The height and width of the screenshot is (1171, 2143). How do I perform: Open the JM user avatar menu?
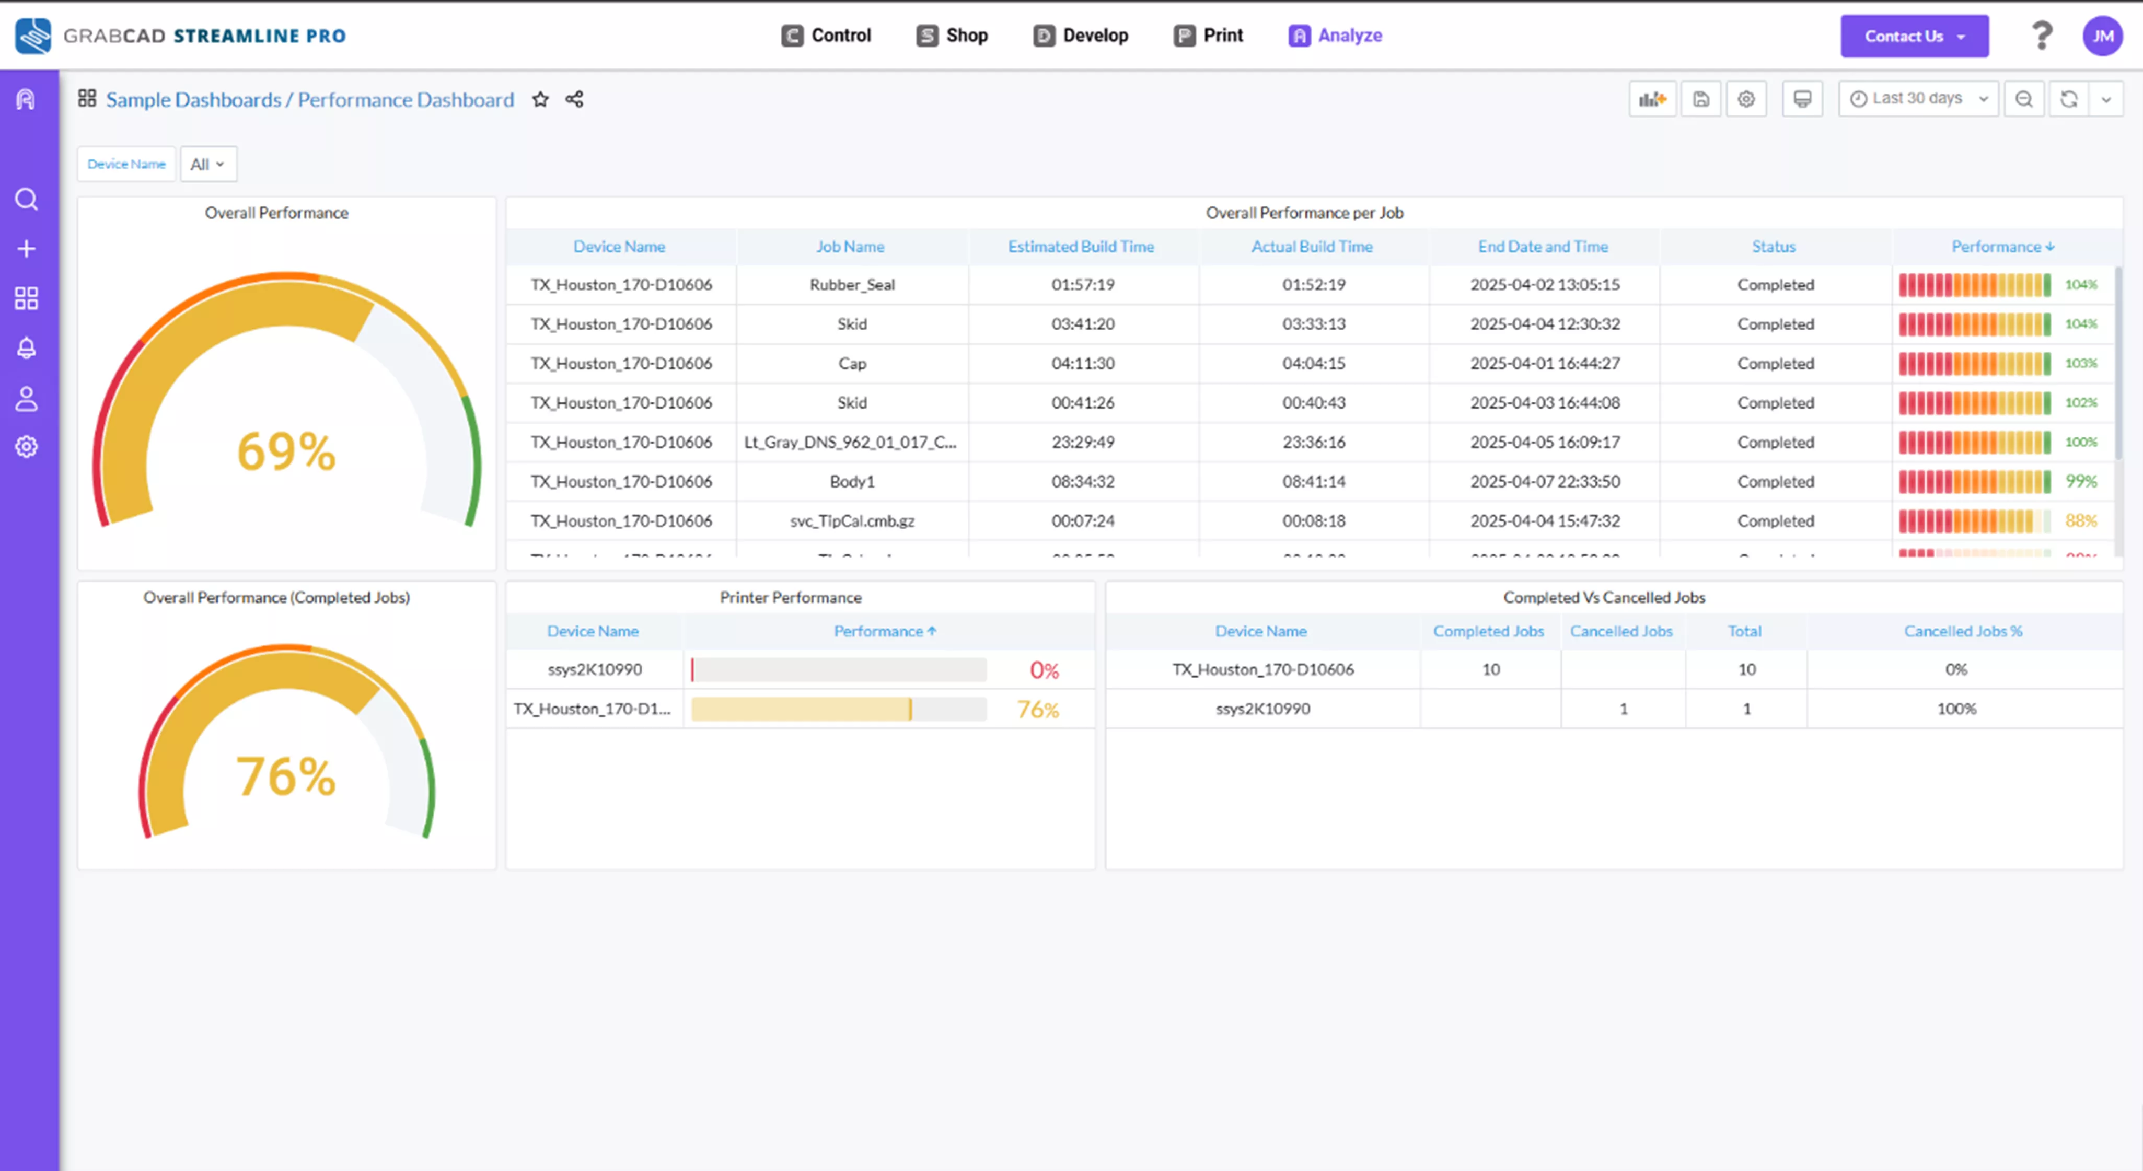click(2102, 36)
